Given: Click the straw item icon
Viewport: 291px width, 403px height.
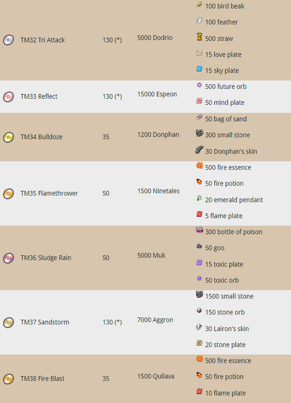Looking at the screenshot, I should tap(200, 37).
